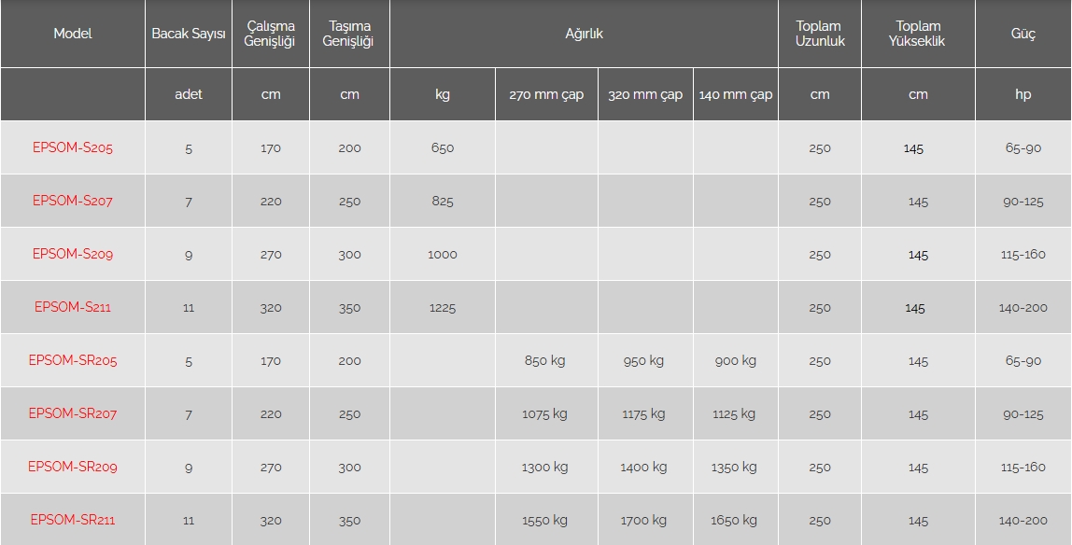Select the EPSOM-SR211 model link
Viewport: 1072px width, 545px height.
[x=72, y=520]
